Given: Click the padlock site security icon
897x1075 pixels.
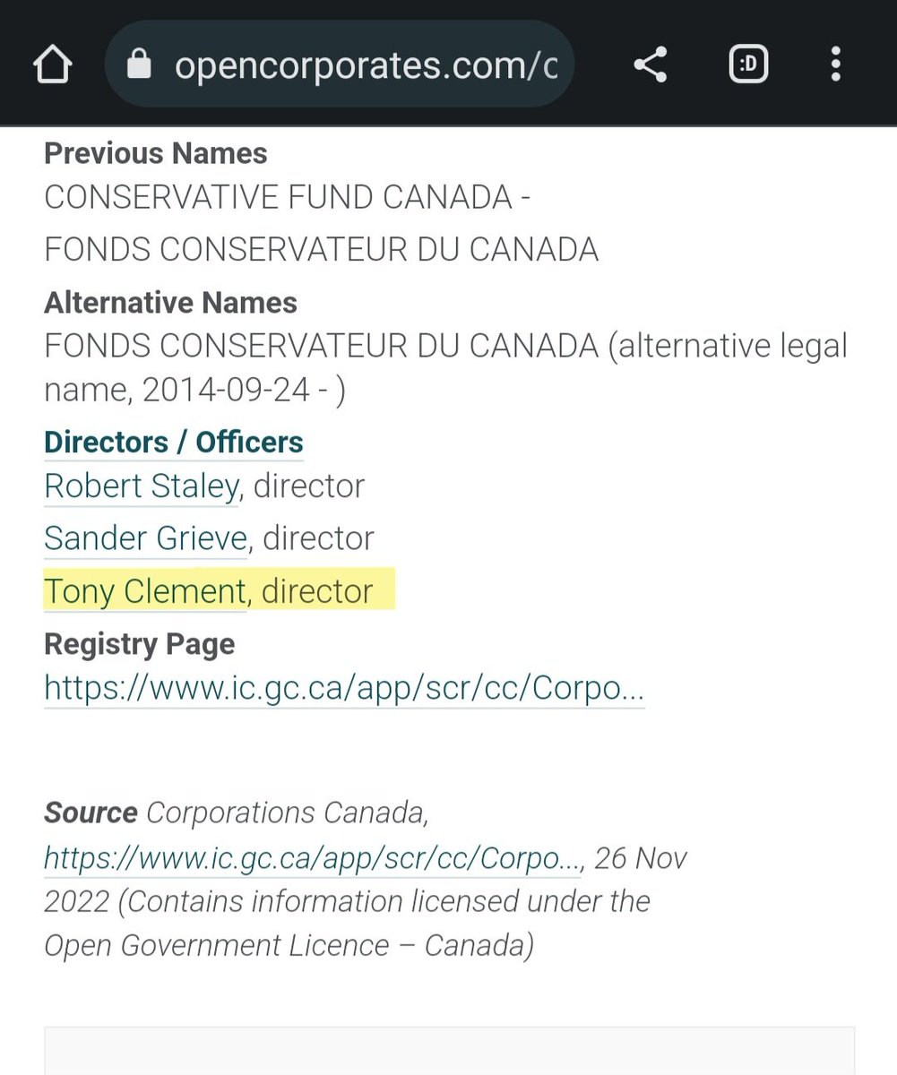Looking at the screenshot, I should [139, 65].
